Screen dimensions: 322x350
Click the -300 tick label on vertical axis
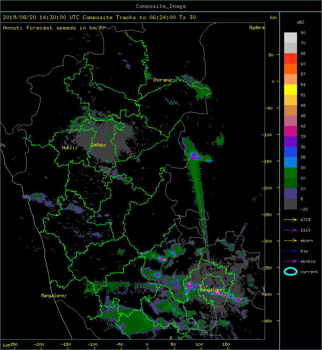coord(267,241)
